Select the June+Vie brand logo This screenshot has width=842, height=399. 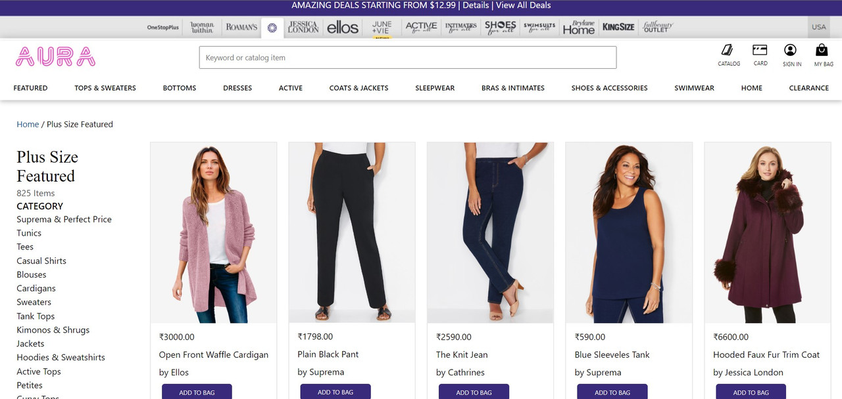pyautogui.click(x=382, y=28)
